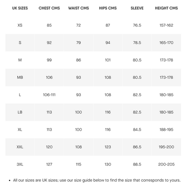The height and width of the screenshot is (186, 185).
Task: Click height value 200-205 in 3XL row
Action: (166, 164)
